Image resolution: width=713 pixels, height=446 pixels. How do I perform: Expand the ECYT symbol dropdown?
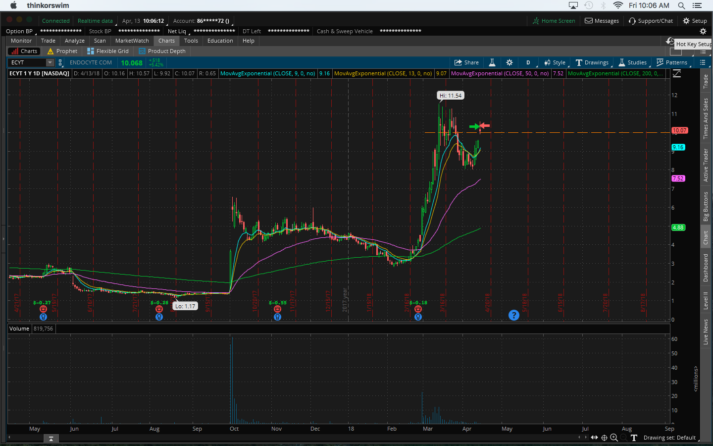tap(50, 62)
